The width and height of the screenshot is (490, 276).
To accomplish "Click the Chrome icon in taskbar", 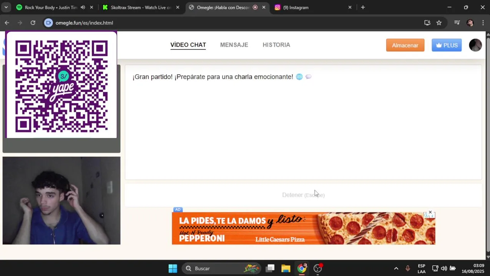I will tap(302, 268).
